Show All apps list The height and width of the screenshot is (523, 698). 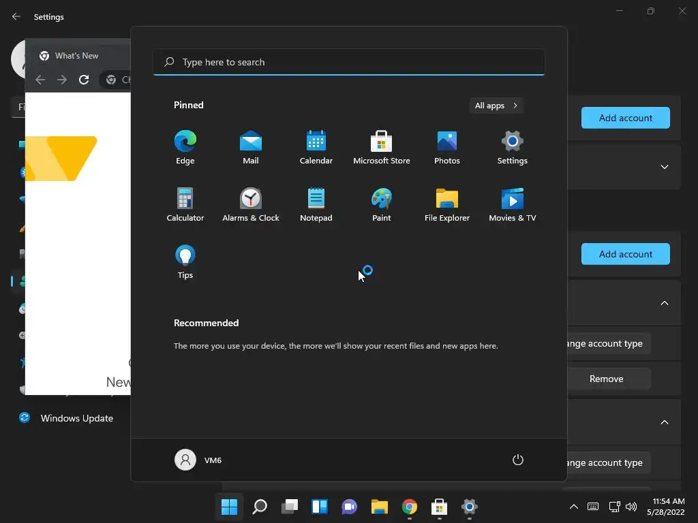click(496, 106)
